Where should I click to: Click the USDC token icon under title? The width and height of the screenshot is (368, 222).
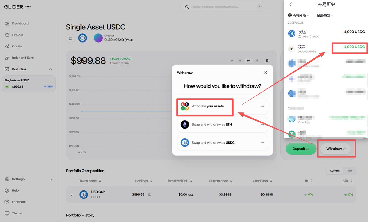[82, 38]
